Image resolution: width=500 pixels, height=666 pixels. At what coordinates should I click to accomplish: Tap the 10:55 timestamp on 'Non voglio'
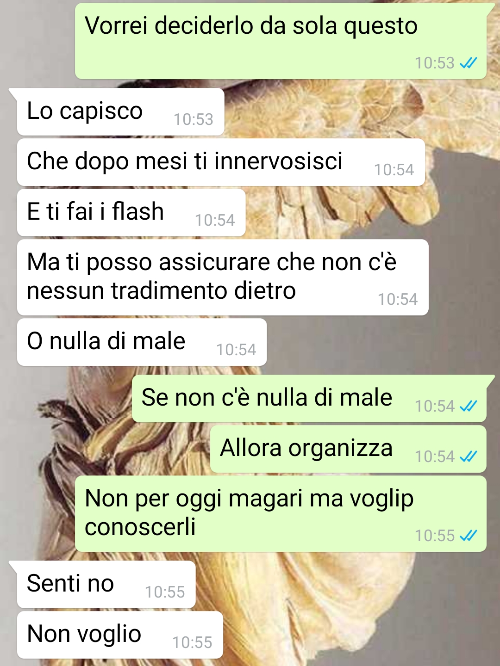[x=192, y=642]
